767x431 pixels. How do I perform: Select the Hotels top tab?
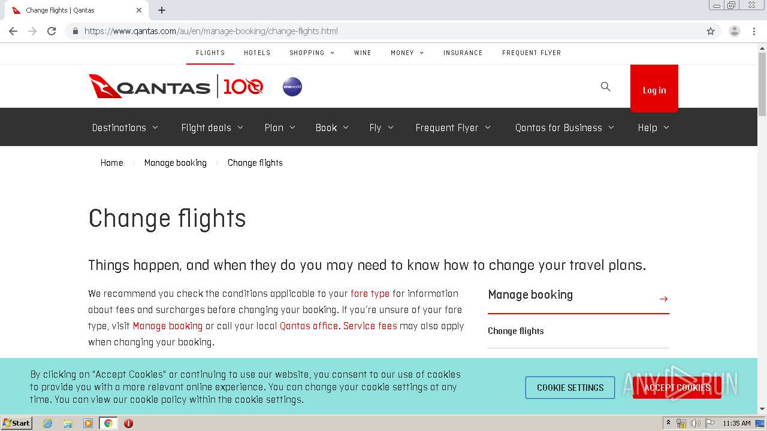257,53
